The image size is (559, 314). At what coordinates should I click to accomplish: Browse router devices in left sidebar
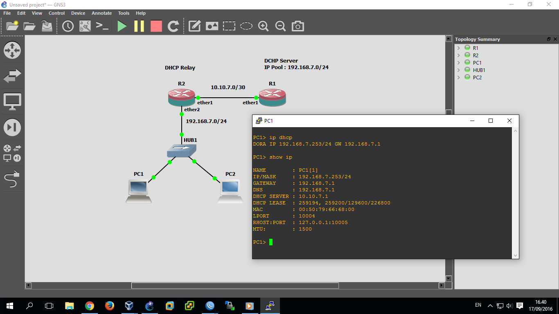[x=12, y=50]
